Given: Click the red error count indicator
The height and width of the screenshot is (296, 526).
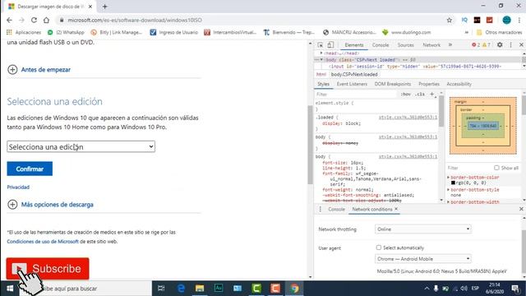Looking at the screenshot, I should pyautogui.click(x=476, y=45).
